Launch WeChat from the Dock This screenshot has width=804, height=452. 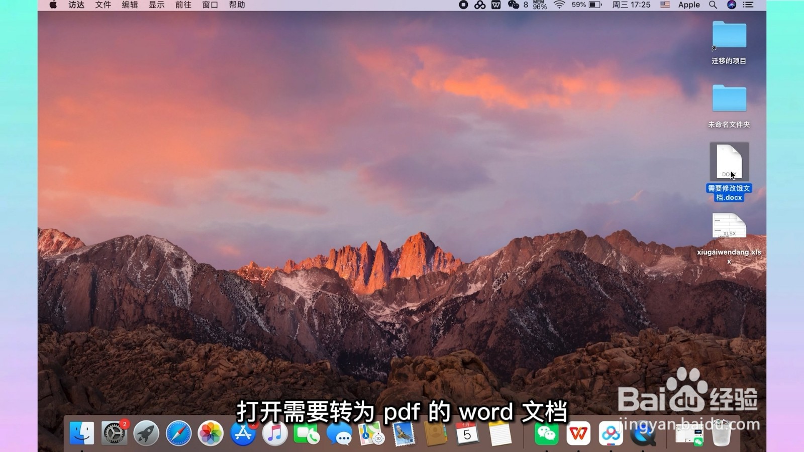[547, 434]
